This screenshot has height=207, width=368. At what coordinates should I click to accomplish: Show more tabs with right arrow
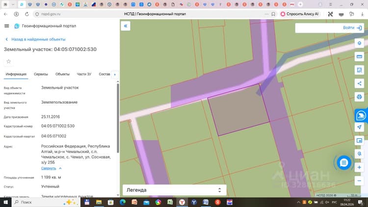click(115, 75)
